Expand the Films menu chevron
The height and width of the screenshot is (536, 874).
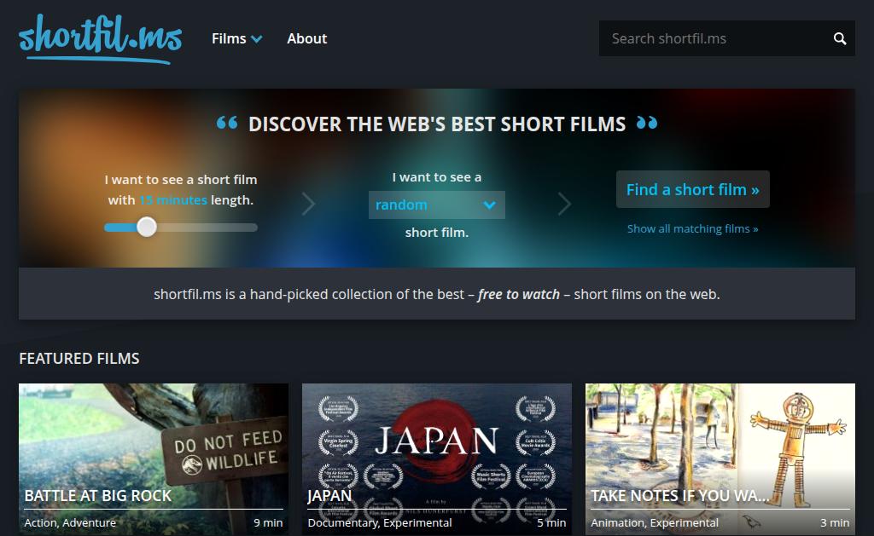pyautogui.click(x=257, y=39)
